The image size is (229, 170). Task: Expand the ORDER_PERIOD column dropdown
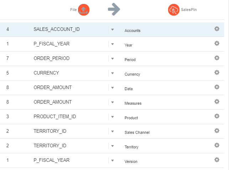[113, 59]
